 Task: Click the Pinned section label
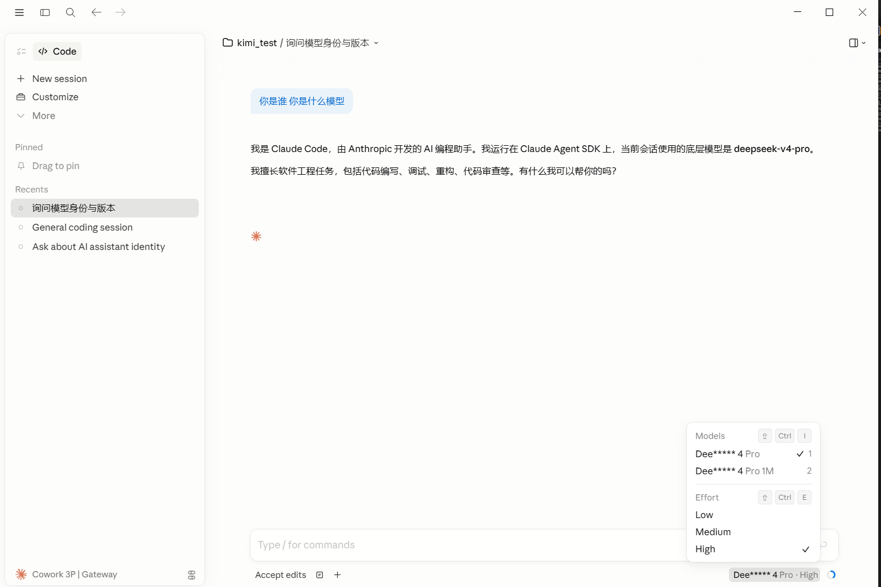pyautogui.click(x=29, y=147)
